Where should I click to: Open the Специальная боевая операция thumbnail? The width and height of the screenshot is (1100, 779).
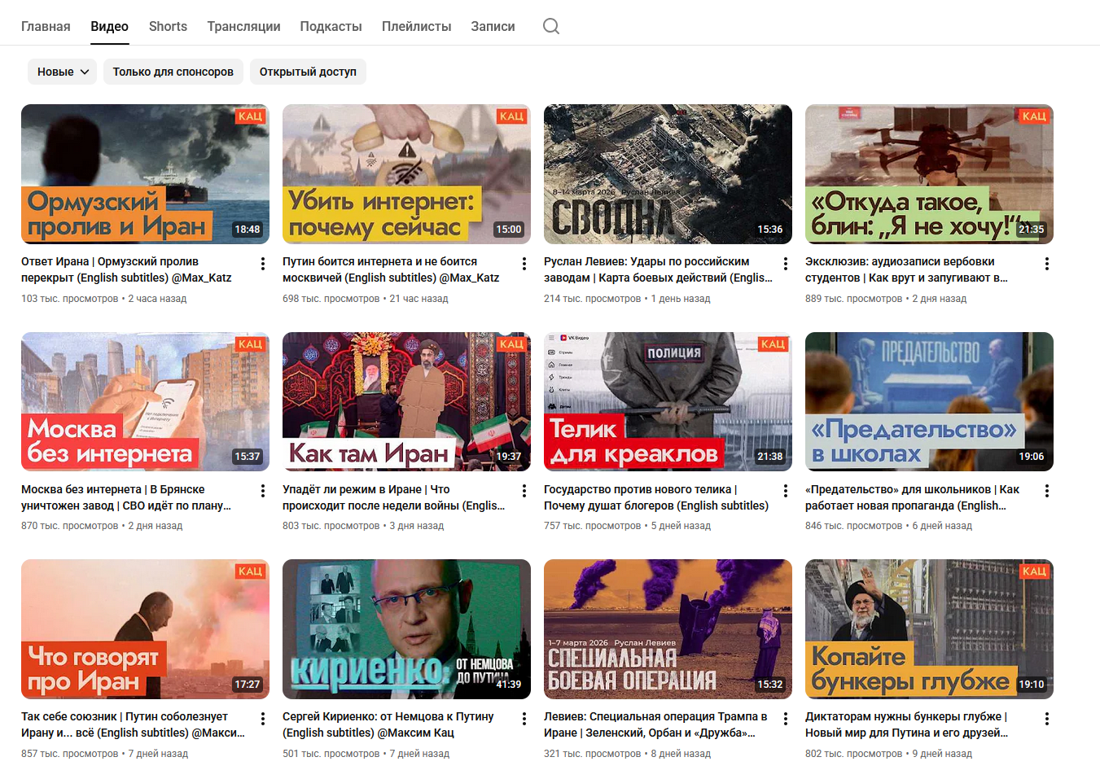(668, 628)
